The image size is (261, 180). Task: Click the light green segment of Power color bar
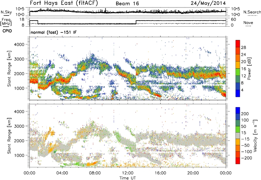point(238,72)
